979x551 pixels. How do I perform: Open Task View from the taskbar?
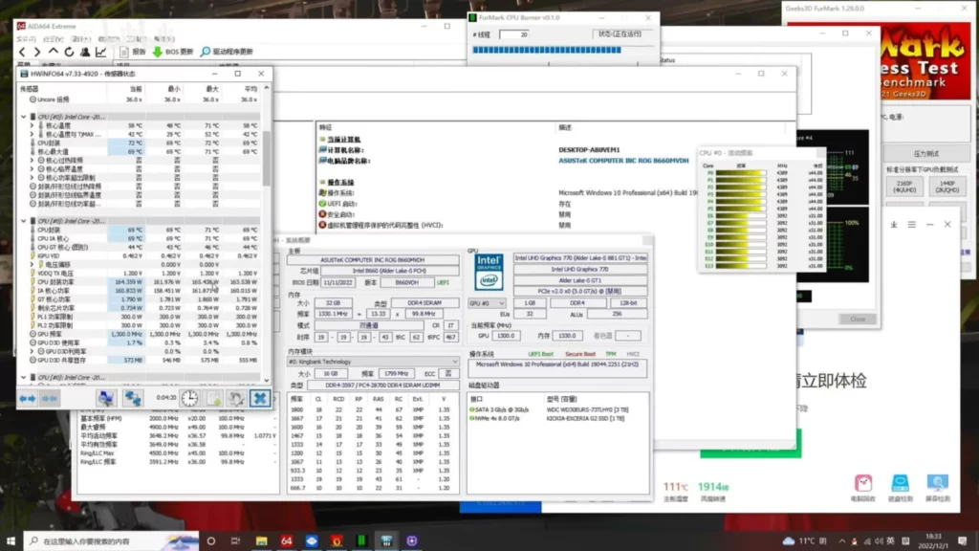click(x=235, y=541)
